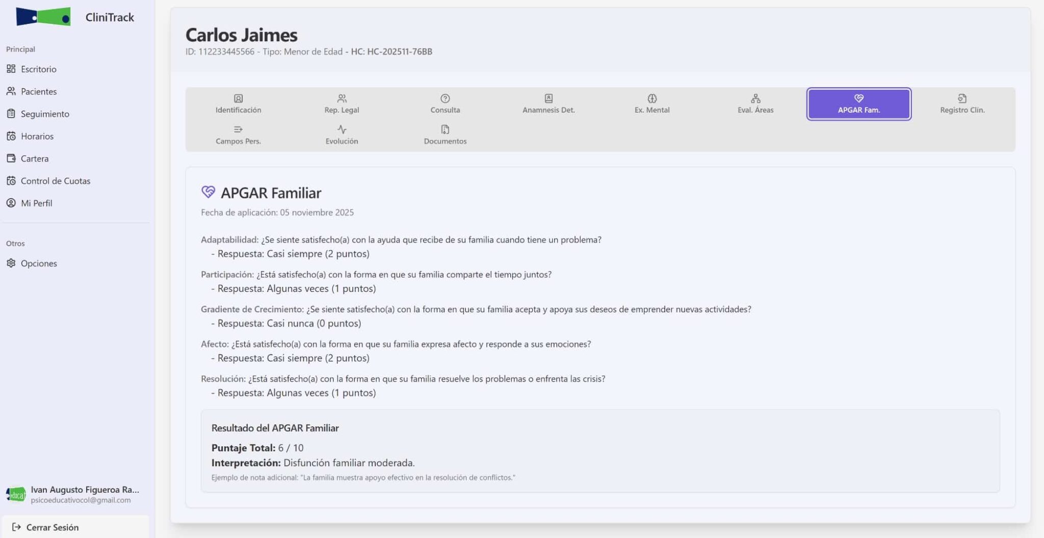The height and width of the screenshot is (538, 1044).
Task: Click the Cartera wallet icon
Action: 11,158
